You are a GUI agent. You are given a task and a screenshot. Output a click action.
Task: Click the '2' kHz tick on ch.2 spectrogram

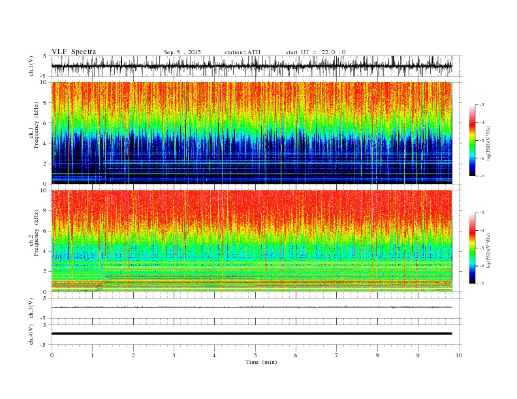46,272
